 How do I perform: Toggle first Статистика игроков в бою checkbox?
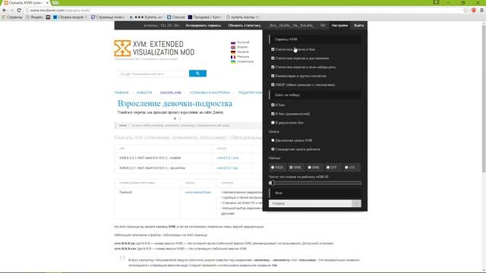(273, 49)
